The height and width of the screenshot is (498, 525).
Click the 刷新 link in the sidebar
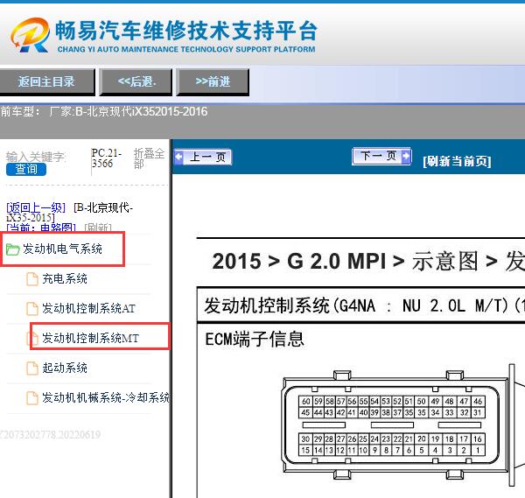98,228
